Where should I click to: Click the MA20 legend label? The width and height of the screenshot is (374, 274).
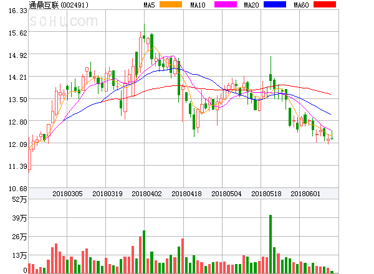[251, 5]
